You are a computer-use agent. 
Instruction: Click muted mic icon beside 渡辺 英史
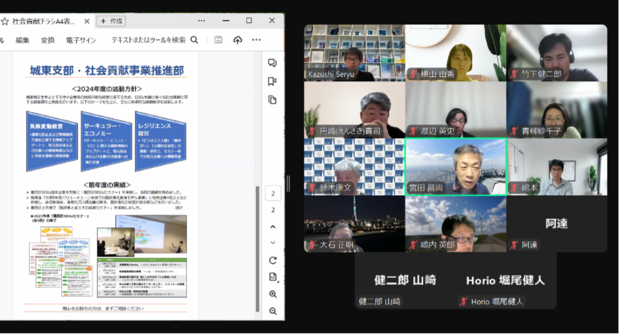point(413,131)
